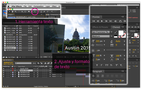Align paragraph text left
The image size is (142, 90).
coord(94,76)
